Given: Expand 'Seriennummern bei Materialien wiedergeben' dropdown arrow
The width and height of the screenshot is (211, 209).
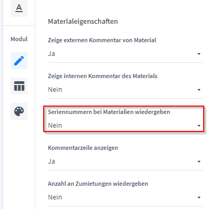Looking at the screenshot, I should pos(199,126).
